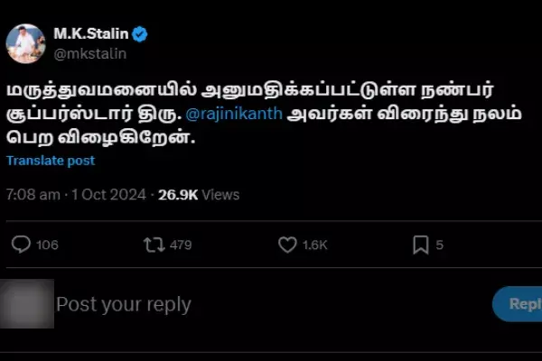542x361 pixels.
Task: Click the 106 replies count
Action: [x=48, y=245]
